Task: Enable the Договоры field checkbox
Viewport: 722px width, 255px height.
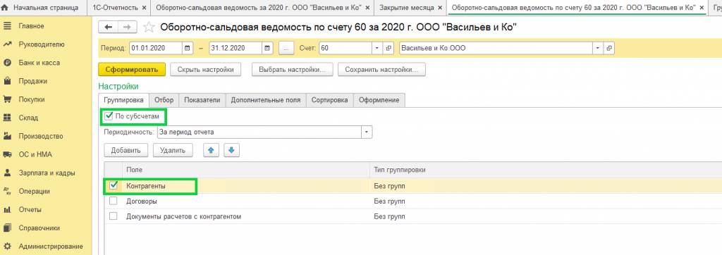Action: pyautogui.click(x=114, y=201)
